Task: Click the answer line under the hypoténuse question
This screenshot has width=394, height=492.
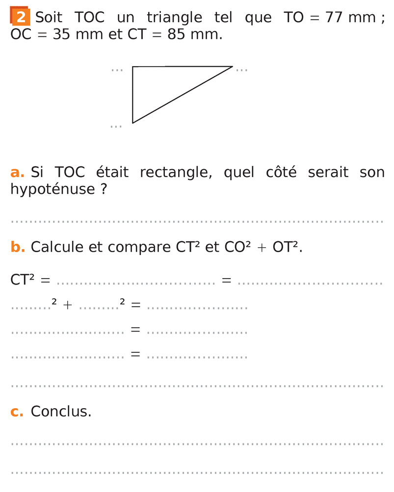Action: (196, 222)
